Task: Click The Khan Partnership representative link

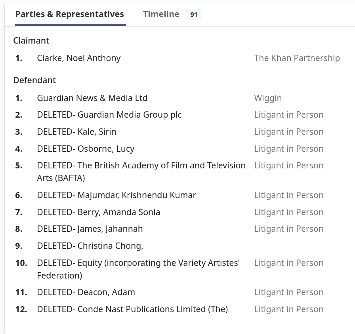Action: point(297,58)
